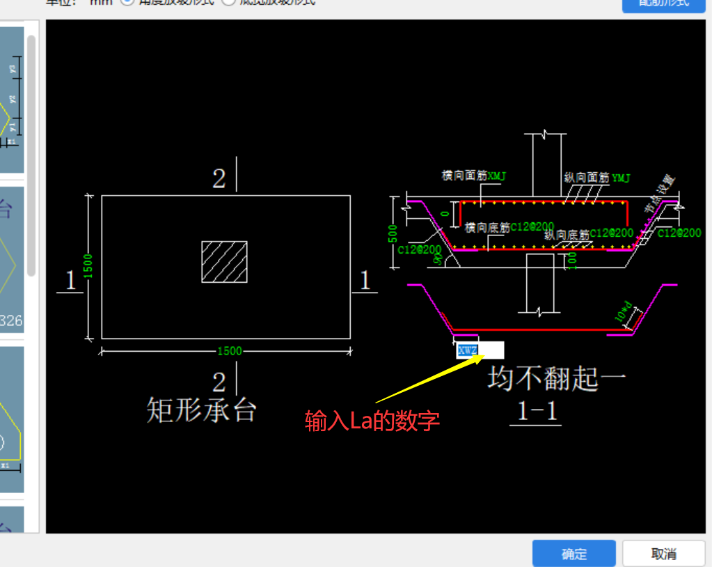Click the 500 height value in section
712x567 pixels.
(393, 233)
